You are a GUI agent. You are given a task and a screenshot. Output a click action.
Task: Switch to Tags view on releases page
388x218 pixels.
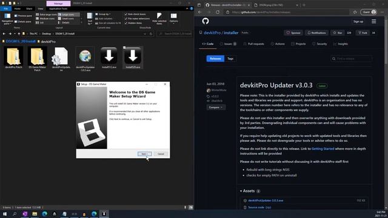[x=230, y=59]
